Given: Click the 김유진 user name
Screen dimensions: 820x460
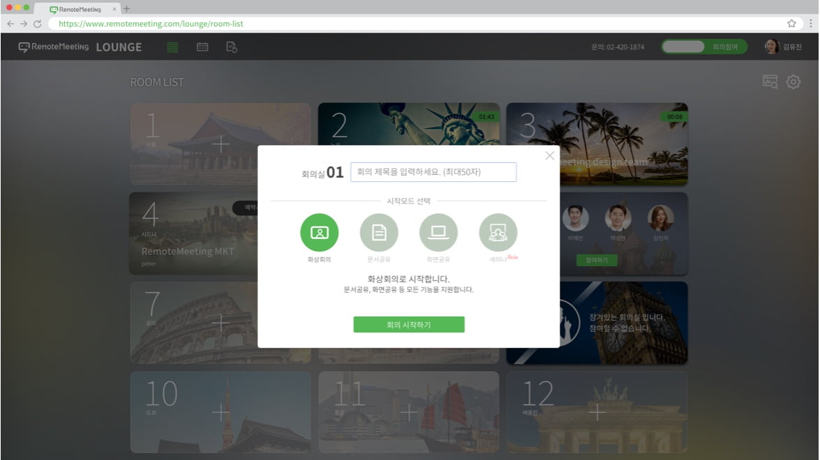Looking at the screenshot, I should click(792, 47).
